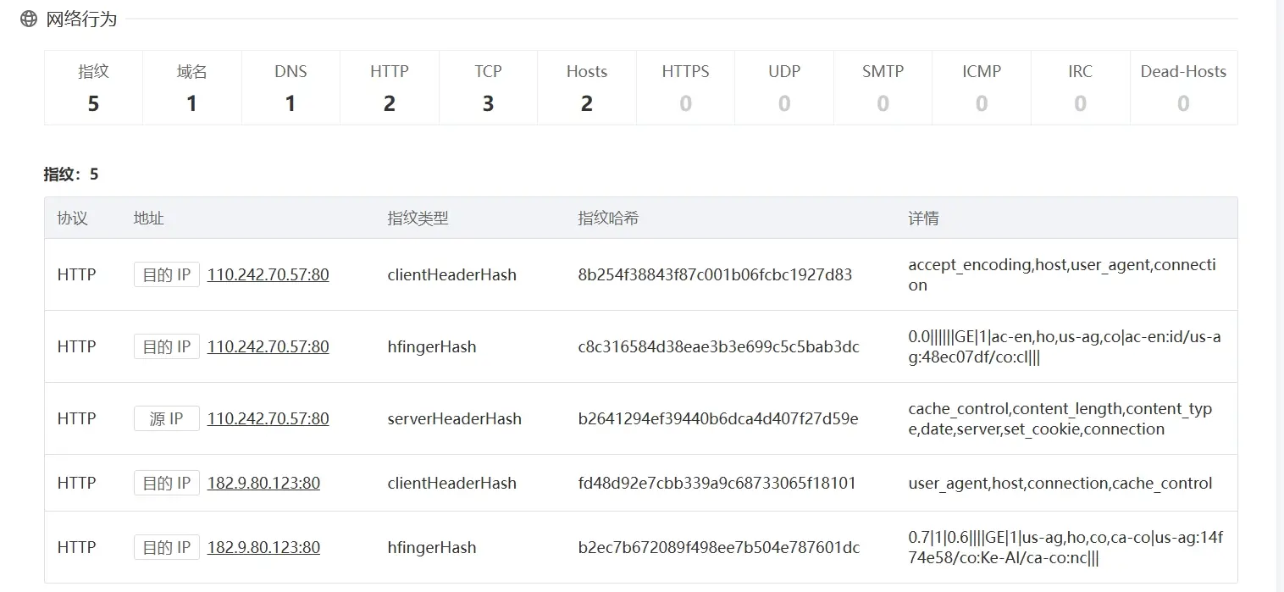
Task: Select the SMTP tab
Action: 883,87
